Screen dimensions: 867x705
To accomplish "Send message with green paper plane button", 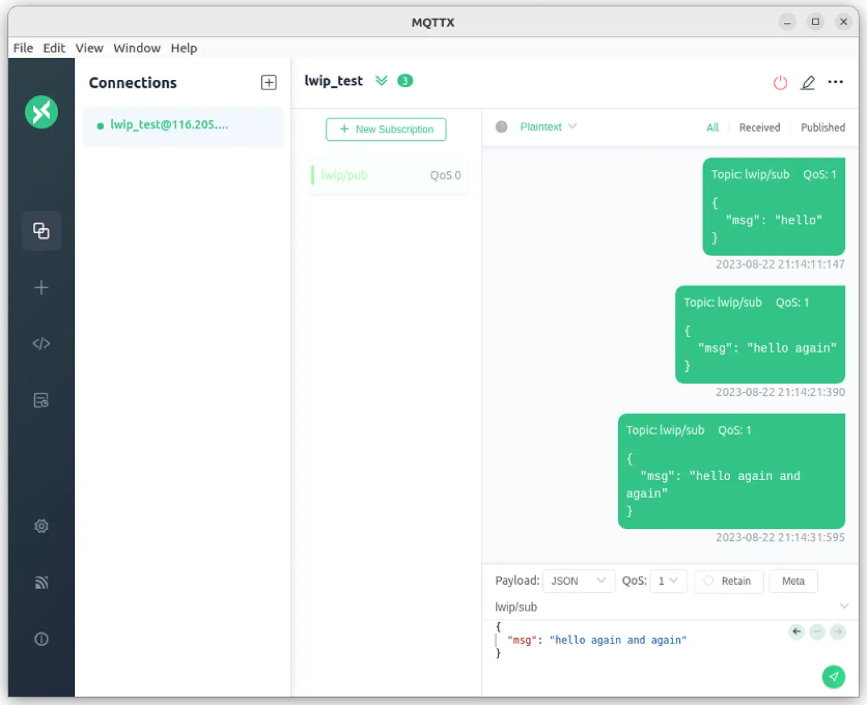I will pyautogui.click(x=833, y=677).
